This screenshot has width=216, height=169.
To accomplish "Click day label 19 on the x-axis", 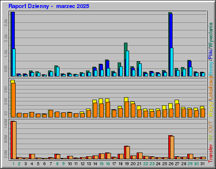I will 127,164.
